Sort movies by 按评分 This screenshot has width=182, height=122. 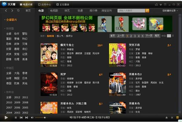point(69,36)
